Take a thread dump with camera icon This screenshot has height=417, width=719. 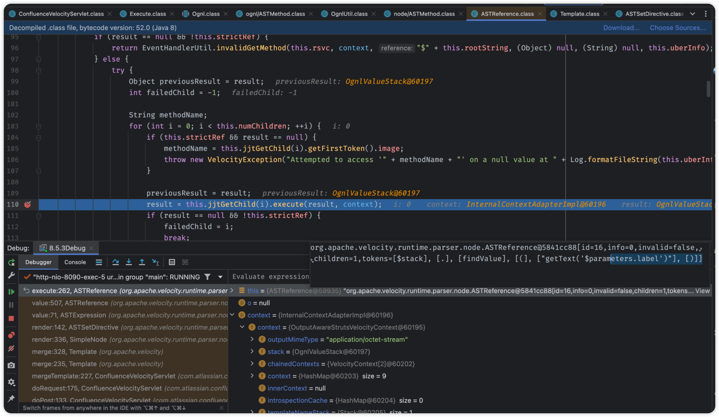pos(12,365)
